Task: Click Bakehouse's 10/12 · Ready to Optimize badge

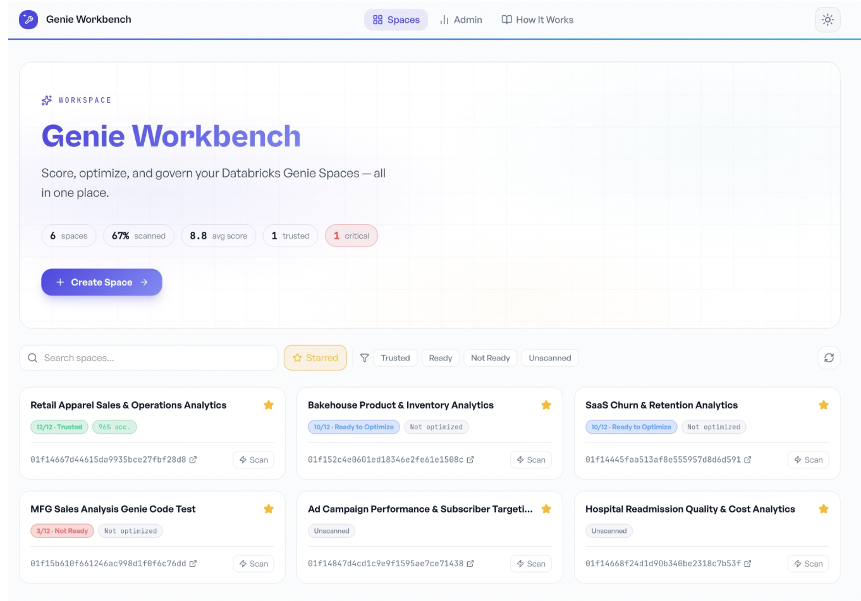Action: coord(354,427)
